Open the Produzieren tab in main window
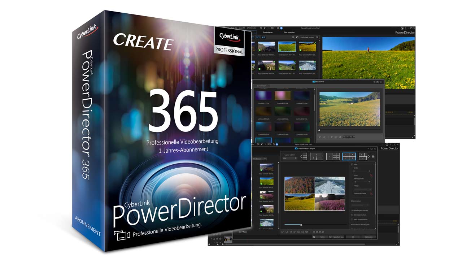Image resolution: width=462 pixels, height=260 pixels. coord(268,32)
